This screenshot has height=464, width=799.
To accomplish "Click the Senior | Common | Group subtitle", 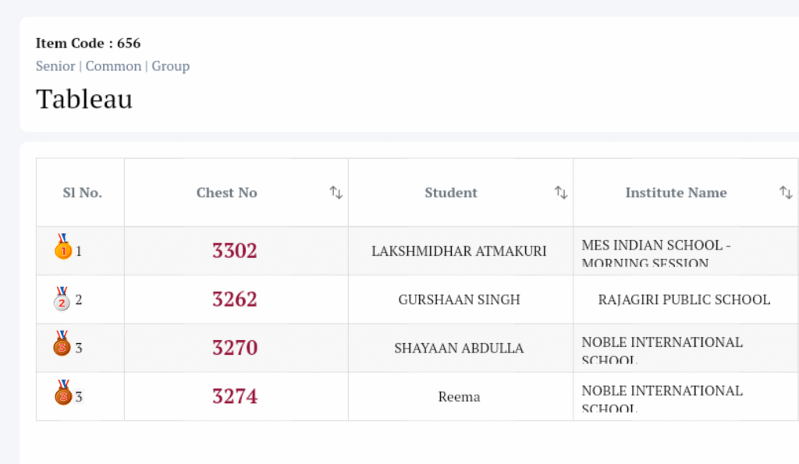I will tap(112, 66).
